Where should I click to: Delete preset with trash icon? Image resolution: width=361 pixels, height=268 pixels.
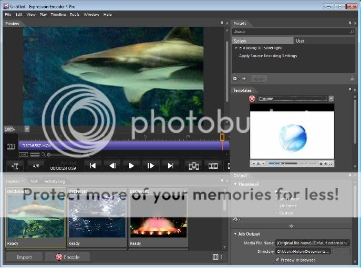[x=352, y=79]
